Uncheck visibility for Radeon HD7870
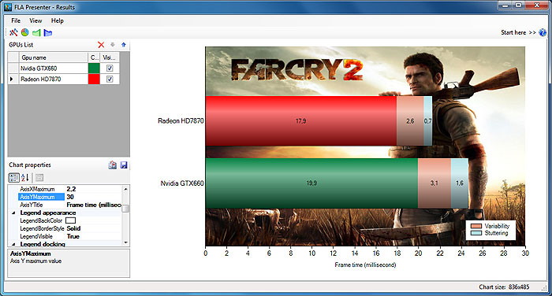Viewport: 552px width, 296px height. (x=110, y=79)
